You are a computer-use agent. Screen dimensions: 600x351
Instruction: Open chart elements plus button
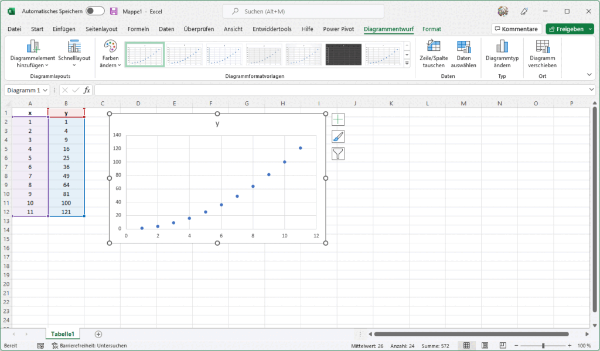pyautogui.click(x=338, y=119)
